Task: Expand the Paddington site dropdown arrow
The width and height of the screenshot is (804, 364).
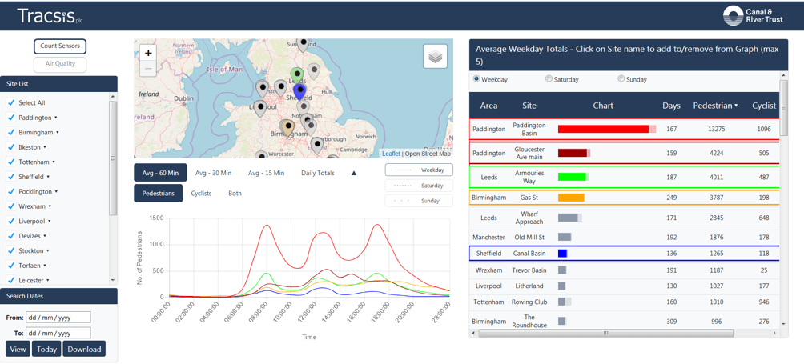Action: point(56,118)
